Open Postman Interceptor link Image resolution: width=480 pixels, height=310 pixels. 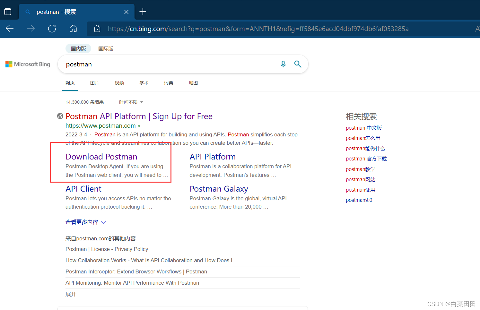[136, 271]
